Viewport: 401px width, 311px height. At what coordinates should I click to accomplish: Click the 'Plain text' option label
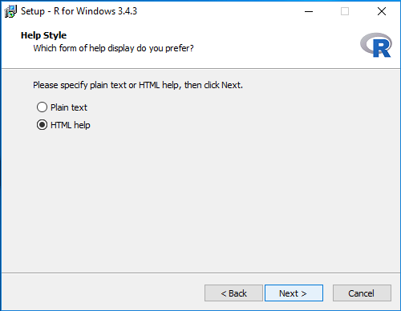(x=69, y=107)
